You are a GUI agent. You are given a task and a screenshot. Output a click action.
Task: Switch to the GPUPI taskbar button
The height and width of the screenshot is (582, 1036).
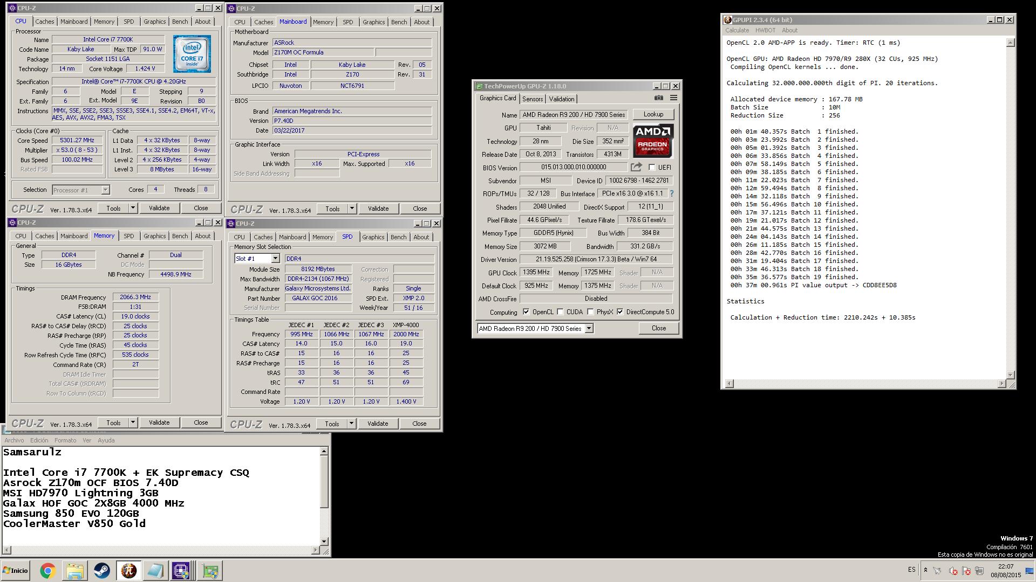(x=128, y=571)
